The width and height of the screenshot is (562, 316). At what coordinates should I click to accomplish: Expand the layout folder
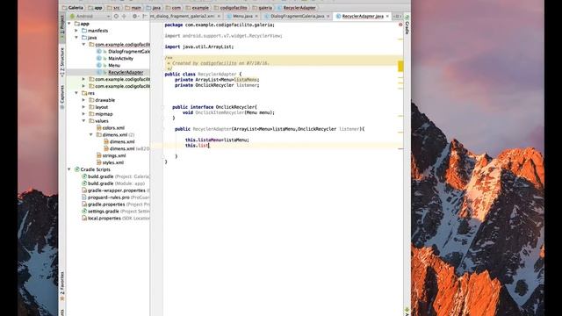point(83,107)
